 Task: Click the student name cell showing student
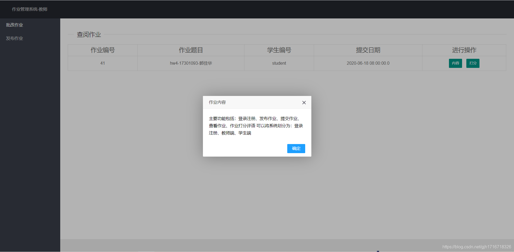279,63
